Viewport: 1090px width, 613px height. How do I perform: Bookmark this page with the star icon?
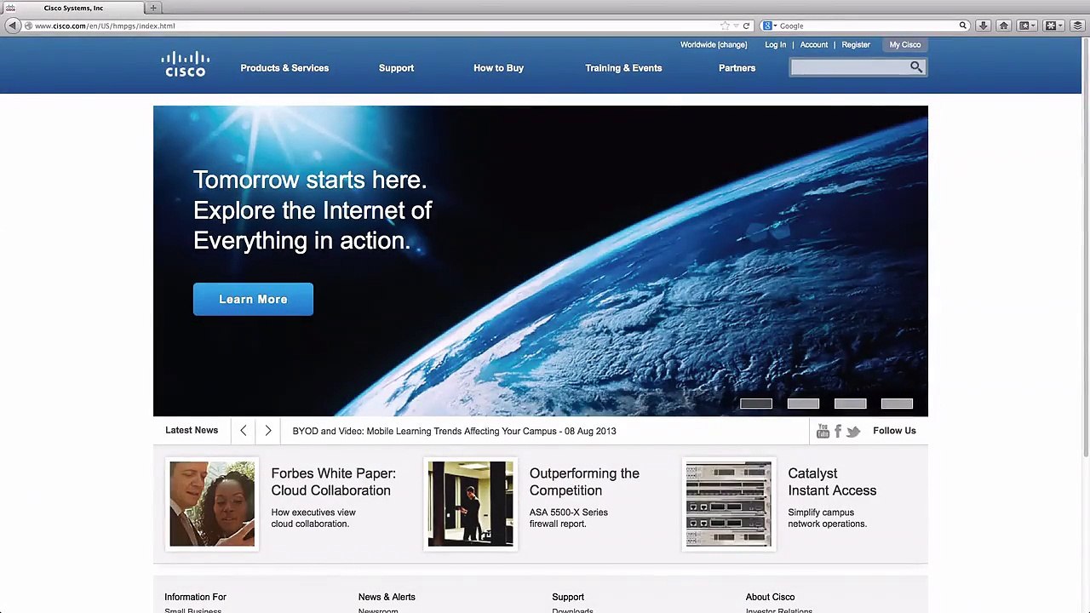[725, 26]
